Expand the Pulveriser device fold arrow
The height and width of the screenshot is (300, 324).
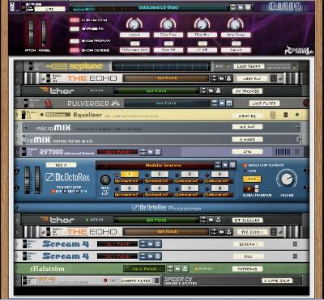tap(17, 104)
